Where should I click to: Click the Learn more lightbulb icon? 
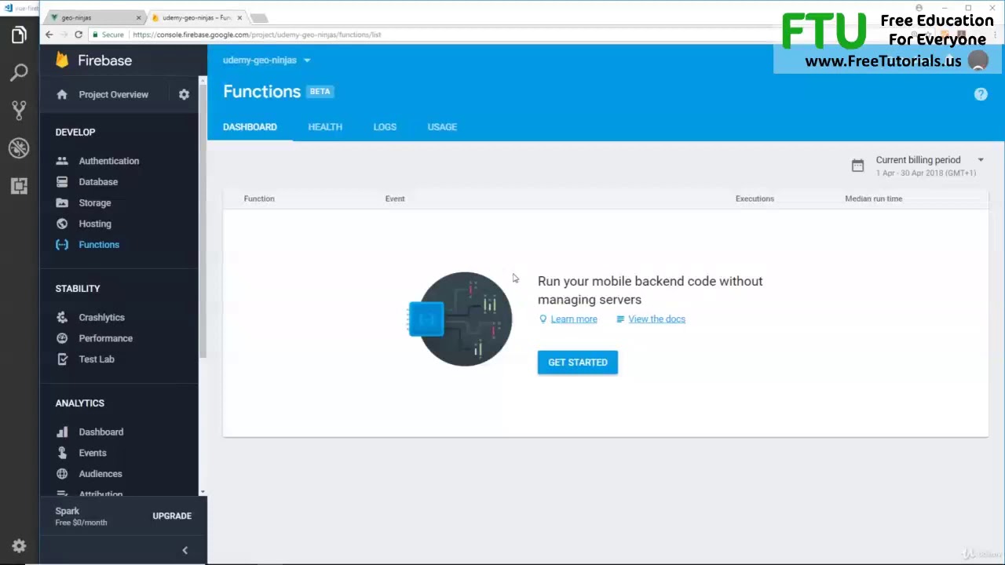pyautogui.click(x=543, y=319)
